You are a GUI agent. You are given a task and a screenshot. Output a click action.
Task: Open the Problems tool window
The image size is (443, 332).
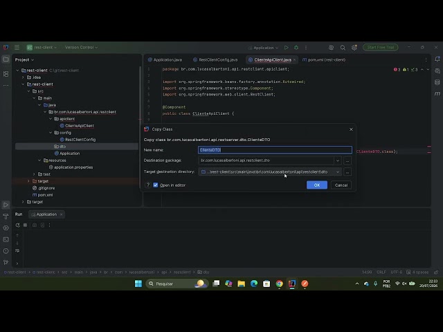[6, 251]
